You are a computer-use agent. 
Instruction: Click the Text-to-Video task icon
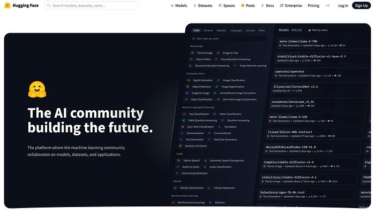(191, 59)
